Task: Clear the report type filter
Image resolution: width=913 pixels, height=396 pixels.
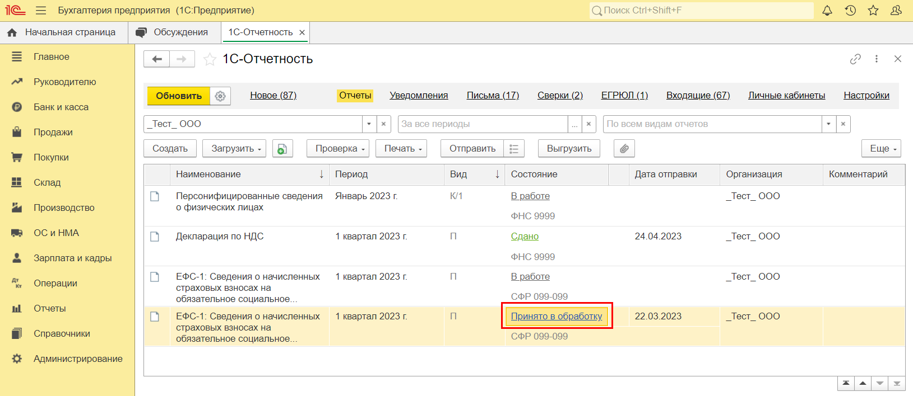Action: coord(843,124)
